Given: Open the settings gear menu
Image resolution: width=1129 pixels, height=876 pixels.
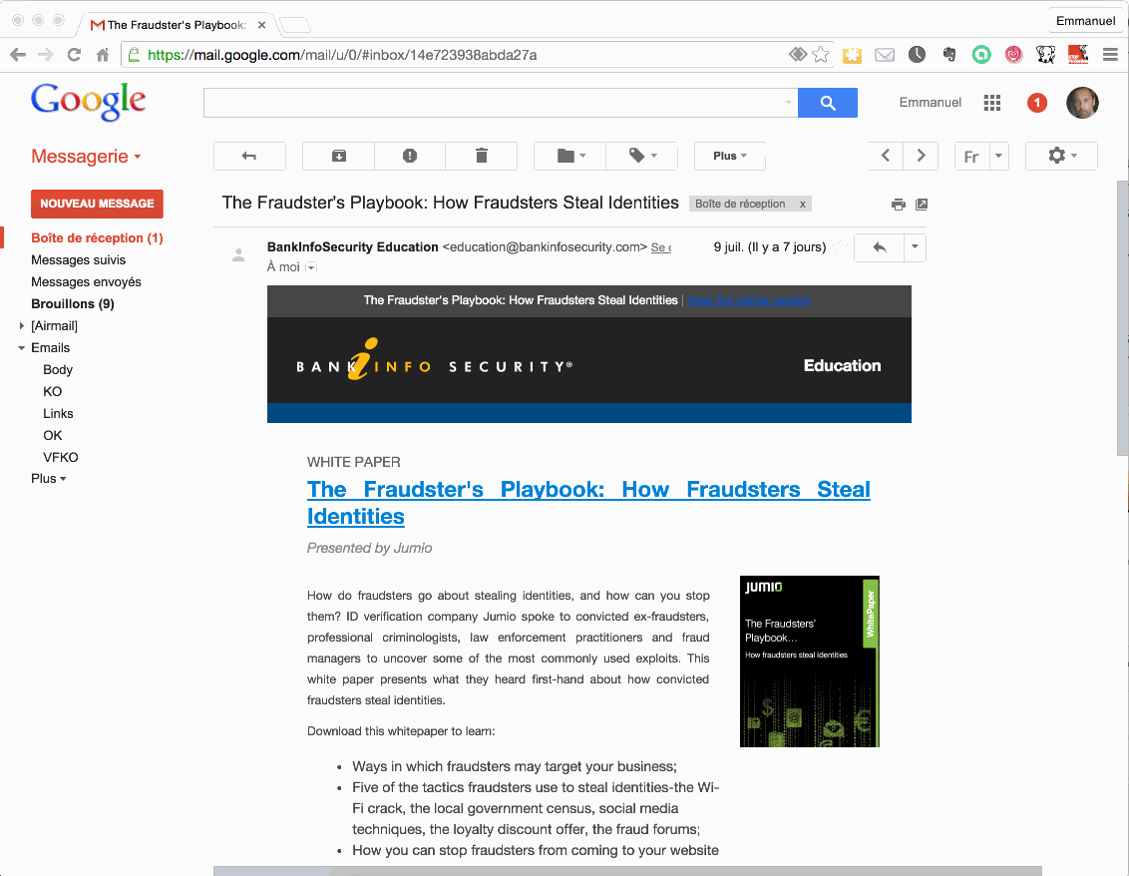Looking at the screenshot, I should click(x=1061, y=156).
